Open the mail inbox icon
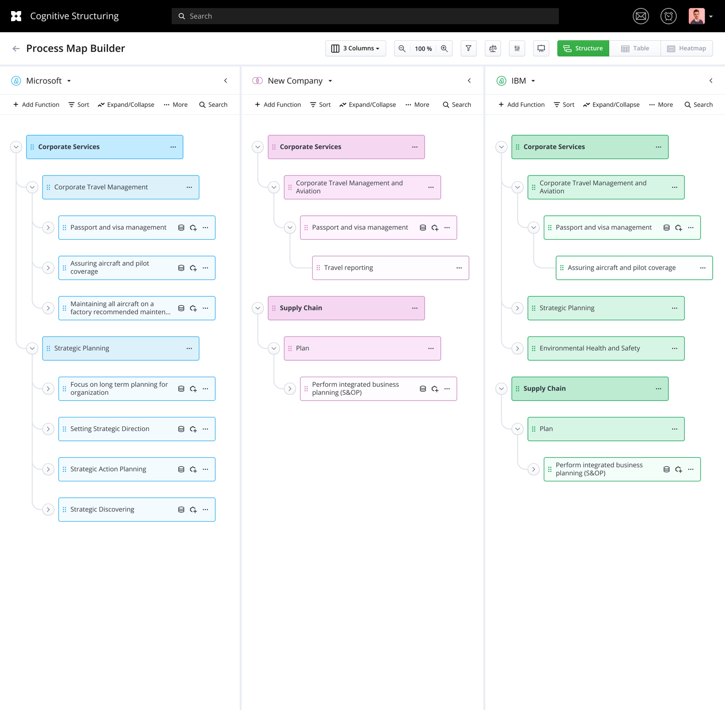This screenshot has width=725, height=710. (641, 16)
